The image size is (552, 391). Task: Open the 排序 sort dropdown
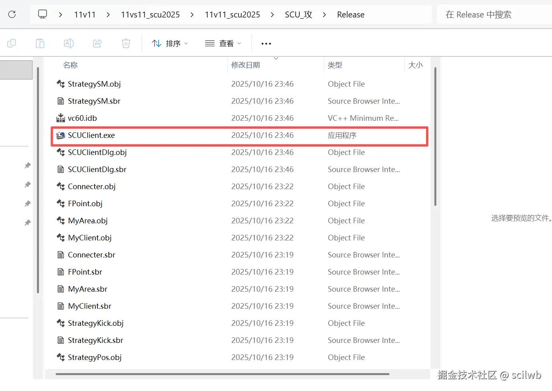click(170, 43)
